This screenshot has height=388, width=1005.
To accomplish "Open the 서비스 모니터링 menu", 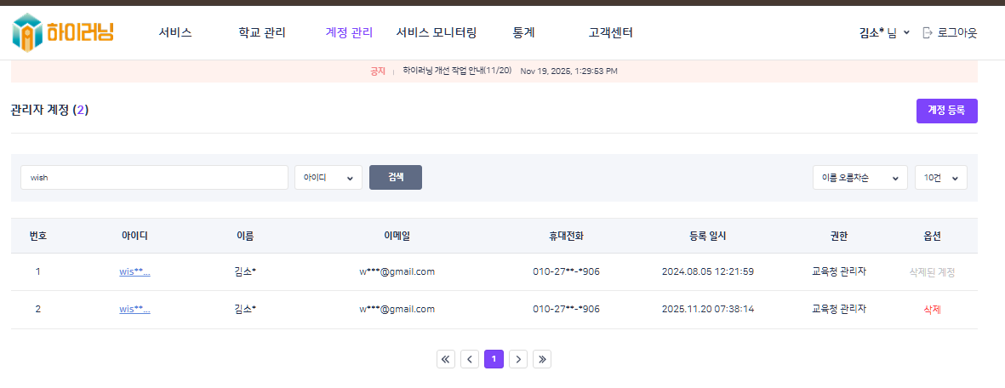I will coord(437,33).
